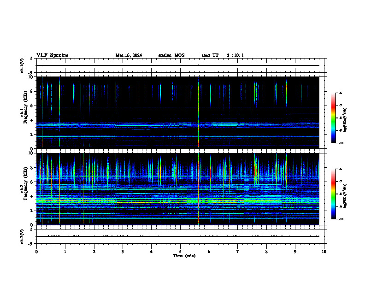Click time axis tick label "0"
The height and width of the screenshot is (282, 365).
pos(36,252)
